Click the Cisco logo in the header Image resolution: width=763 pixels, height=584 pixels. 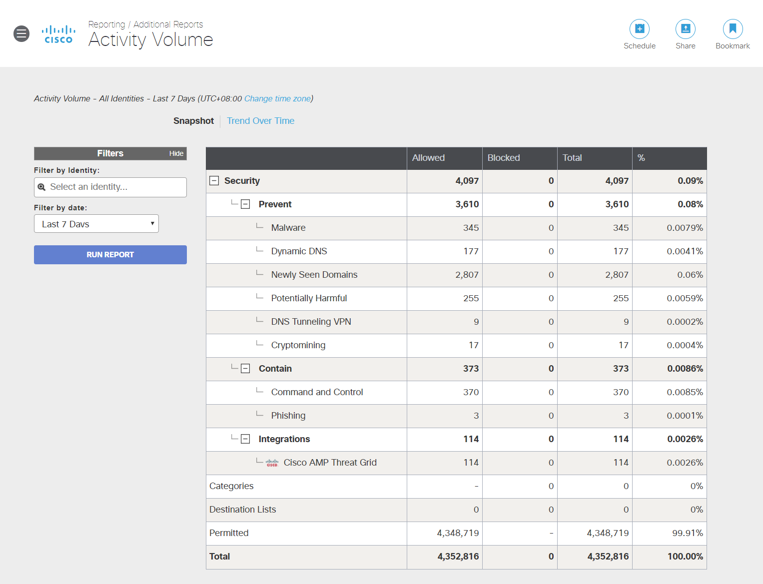click(58, 34)
